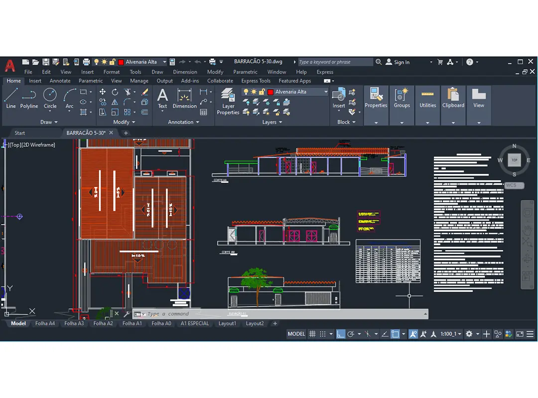Image resolution: width=538 pixels, height=398 pixels.
Task: Open the Alvenaria Alta layer dropdown in ribbon
Action: coord(326,92)
